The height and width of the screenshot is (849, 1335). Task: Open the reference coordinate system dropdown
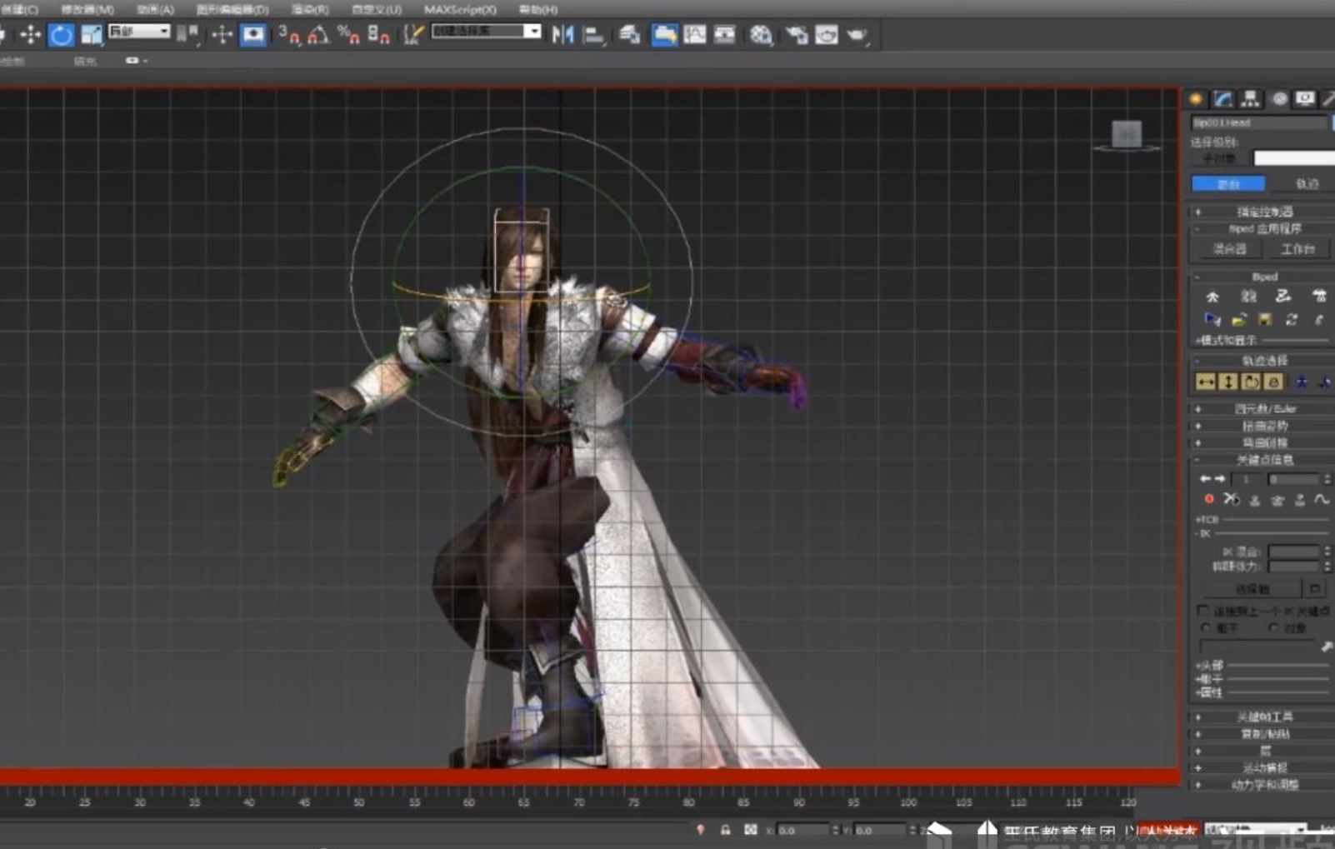tap(139, 32)
